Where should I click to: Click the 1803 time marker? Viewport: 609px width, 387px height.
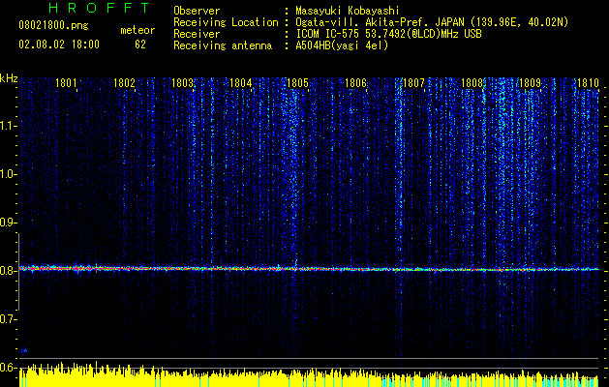[x=183, y=84]
